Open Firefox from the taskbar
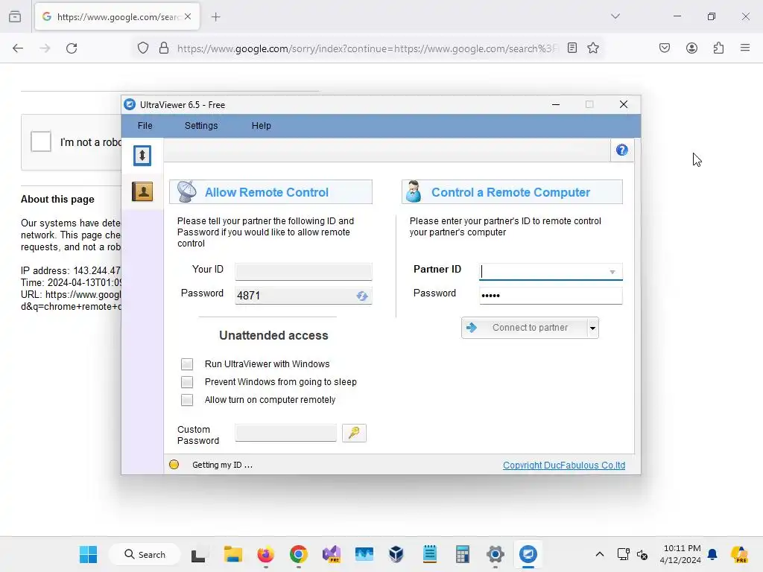The width and height of the screenshot is (763, 572). pos(266,554)
